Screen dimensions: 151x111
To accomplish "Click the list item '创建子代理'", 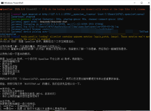I will coord(8,74).
